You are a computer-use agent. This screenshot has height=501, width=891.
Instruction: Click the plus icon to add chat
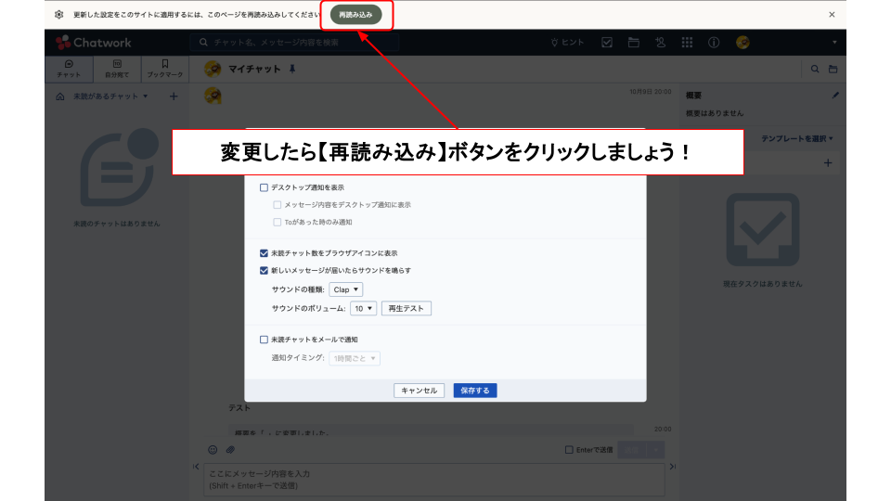click(x=174, y=96)
